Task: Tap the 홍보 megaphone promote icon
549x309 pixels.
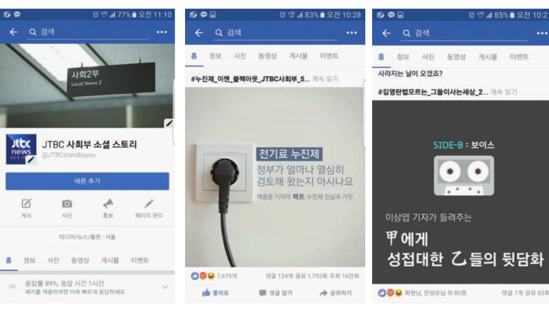Action: pos(108,208)
